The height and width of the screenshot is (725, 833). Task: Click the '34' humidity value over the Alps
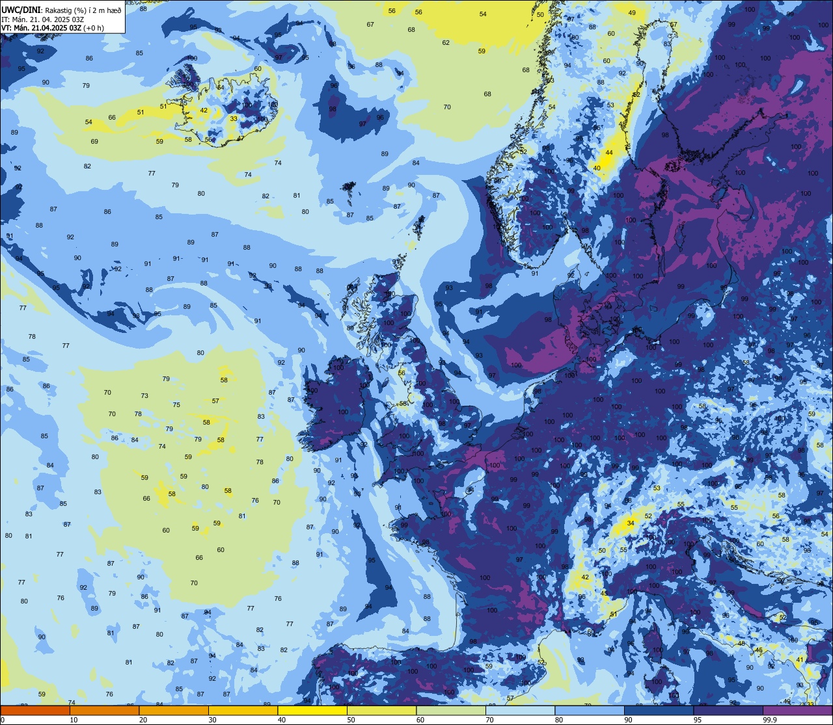click(630, 523)
